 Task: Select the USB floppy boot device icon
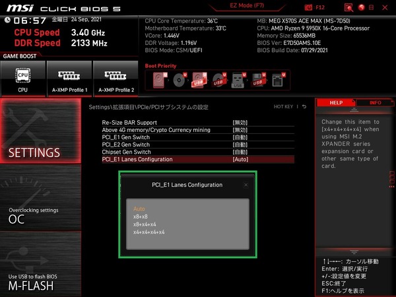(258, 80)
